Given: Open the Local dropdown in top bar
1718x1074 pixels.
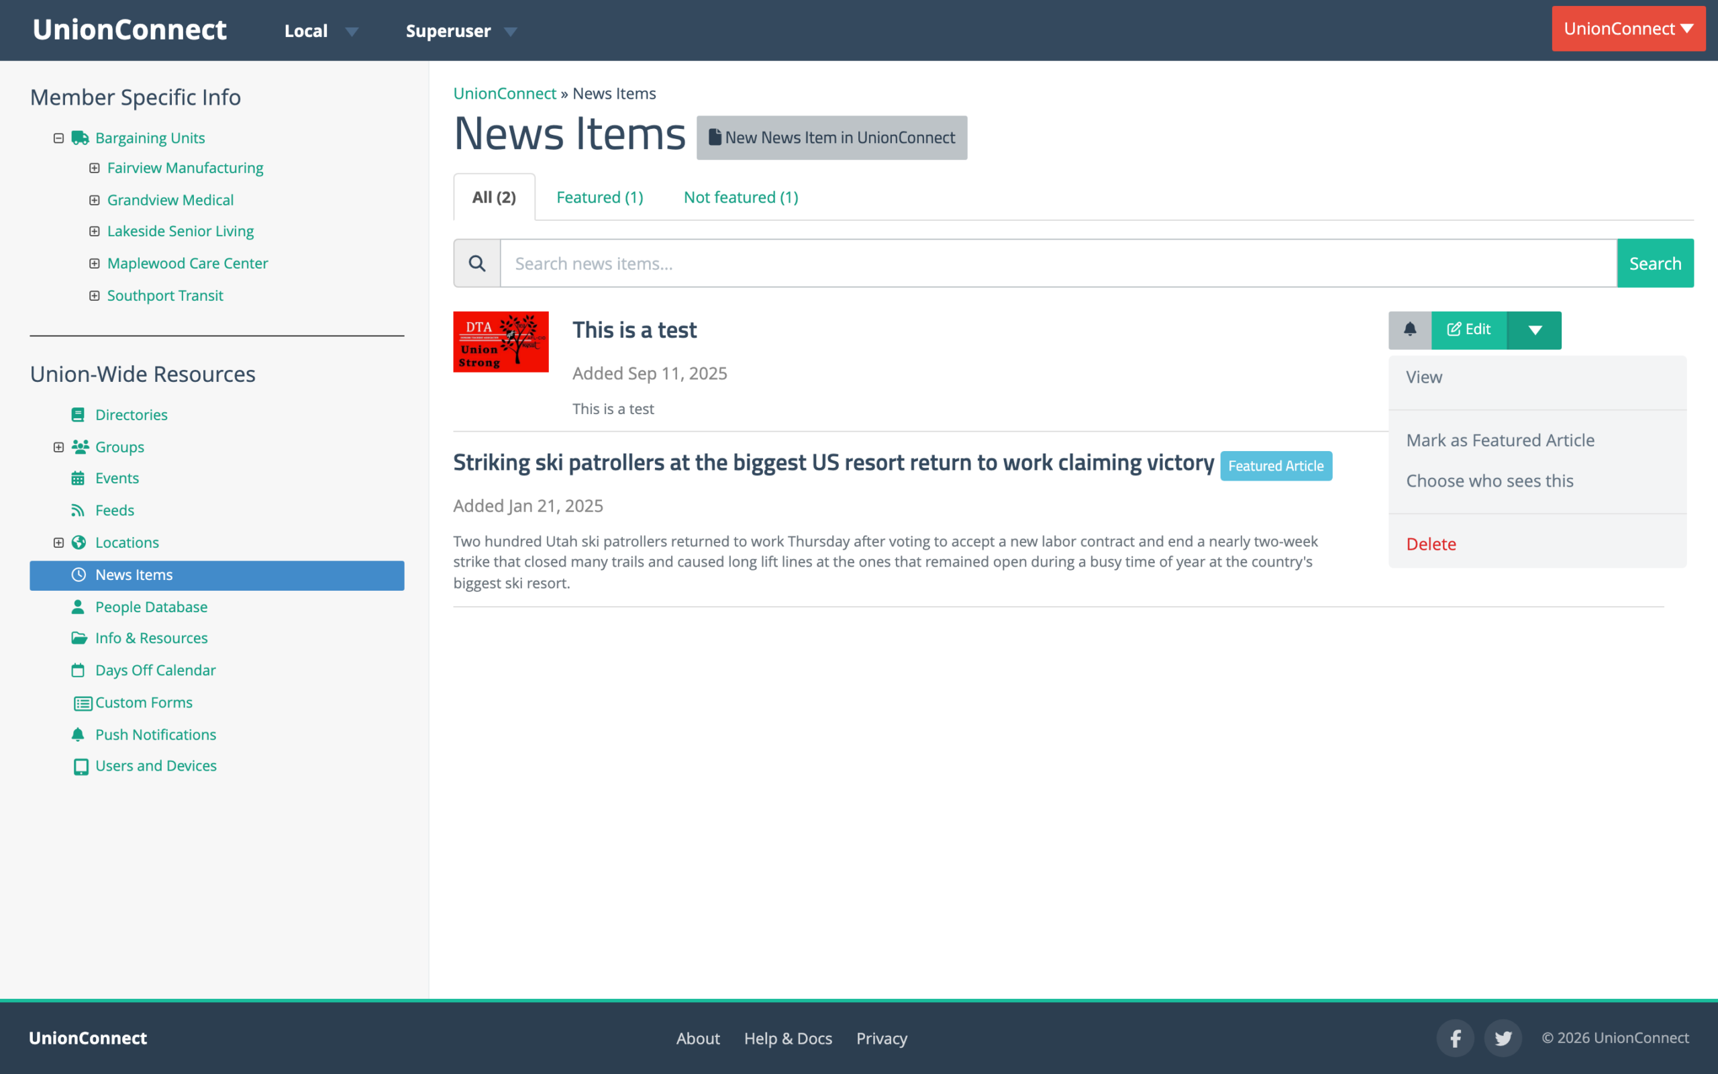Looking at the screenshot, I should (321, 31).
